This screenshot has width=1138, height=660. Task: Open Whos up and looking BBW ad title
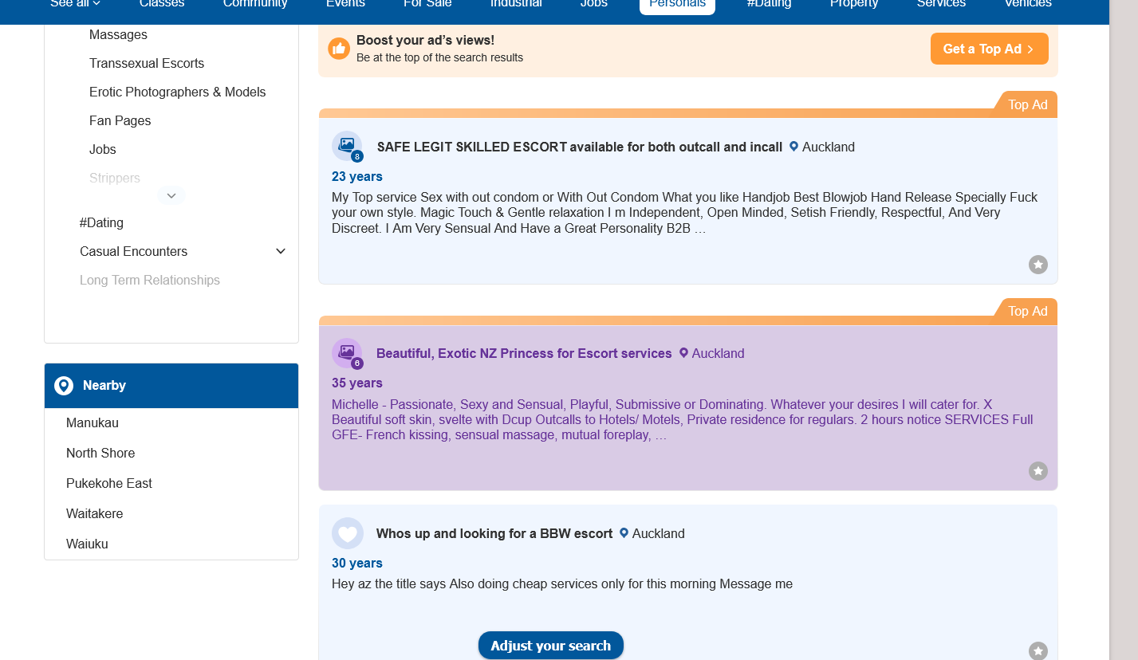(x=494, y=533)
